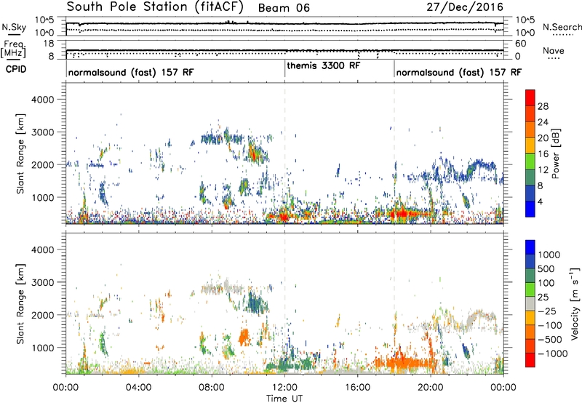
Task: Select the Beam 06 label
Action: coord(284,8)
